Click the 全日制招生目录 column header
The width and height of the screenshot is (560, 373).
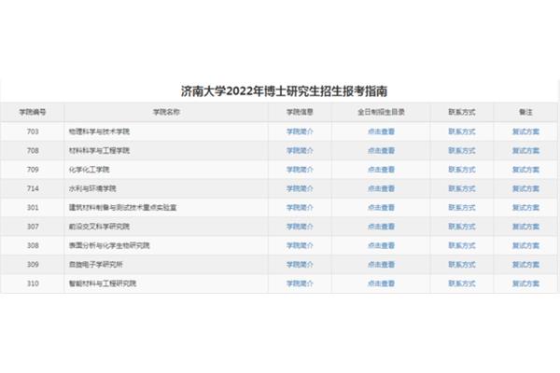(381, 112)
